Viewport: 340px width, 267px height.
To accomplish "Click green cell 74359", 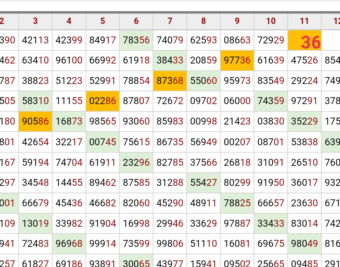I will point(271,101).
